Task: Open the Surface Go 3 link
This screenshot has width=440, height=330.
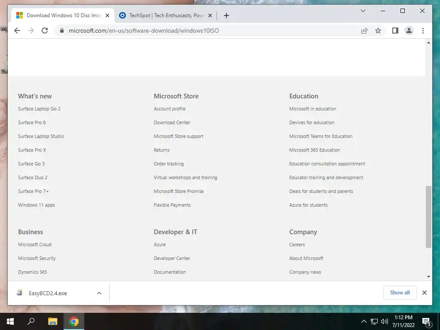Action: coord(31,164)
